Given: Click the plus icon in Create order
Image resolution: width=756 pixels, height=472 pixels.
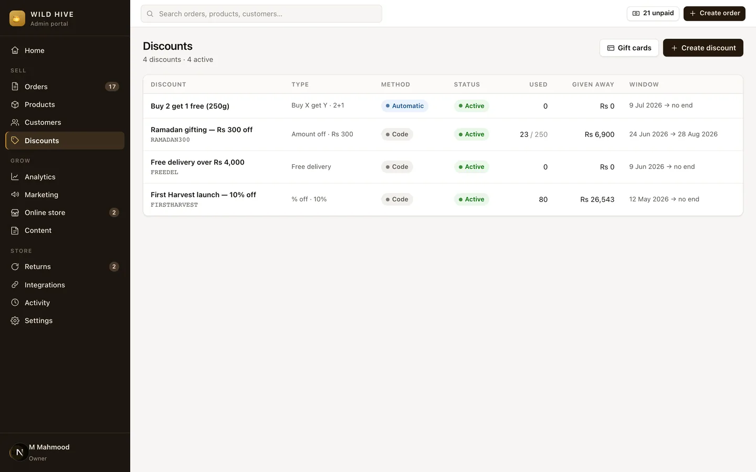Looking at the screenshot, I should (x=692, y=13).
